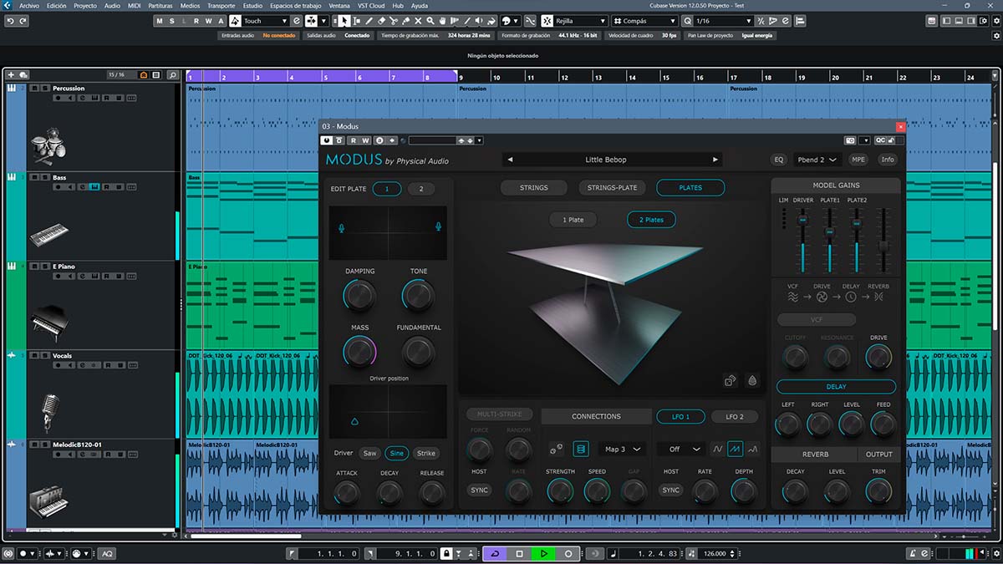Switch to the STRINGS model tab
Viewport: 1003px width, 564px height.
[x=534, y=188]
